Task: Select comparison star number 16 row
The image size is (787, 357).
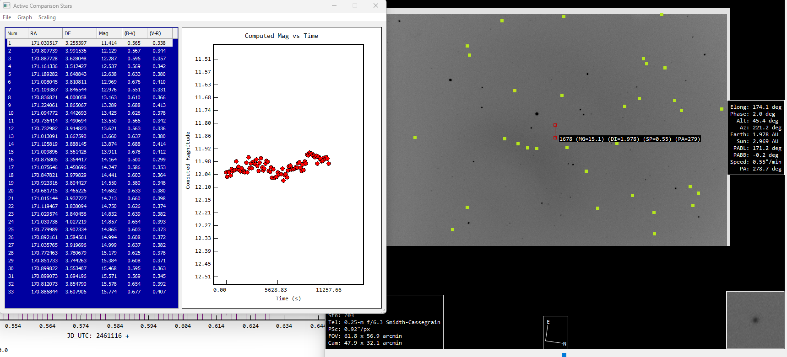Action: 89,160
